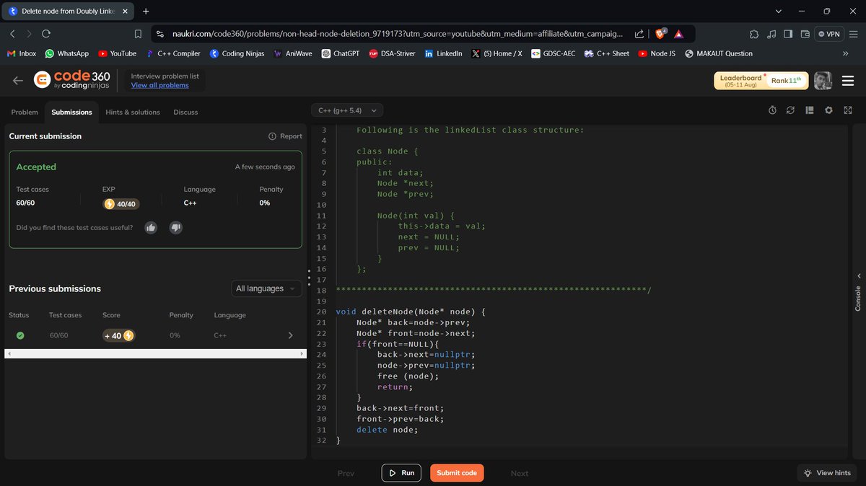
Task: Click the reset code refresh icon
Action: pos(790,110)
